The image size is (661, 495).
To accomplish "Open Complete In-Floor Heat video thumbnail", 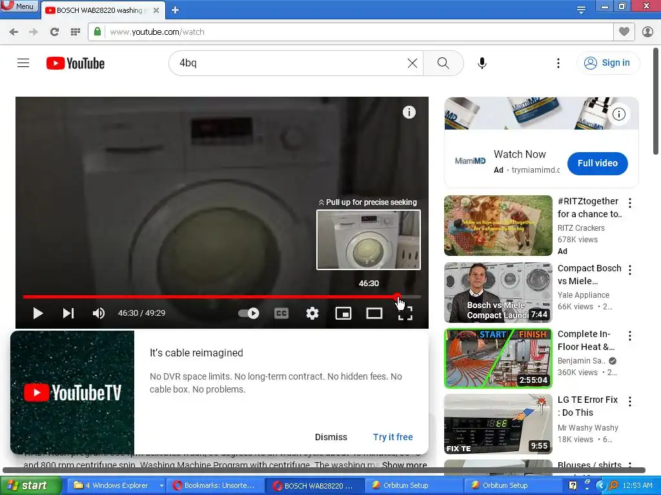I will tap(498, 358).
